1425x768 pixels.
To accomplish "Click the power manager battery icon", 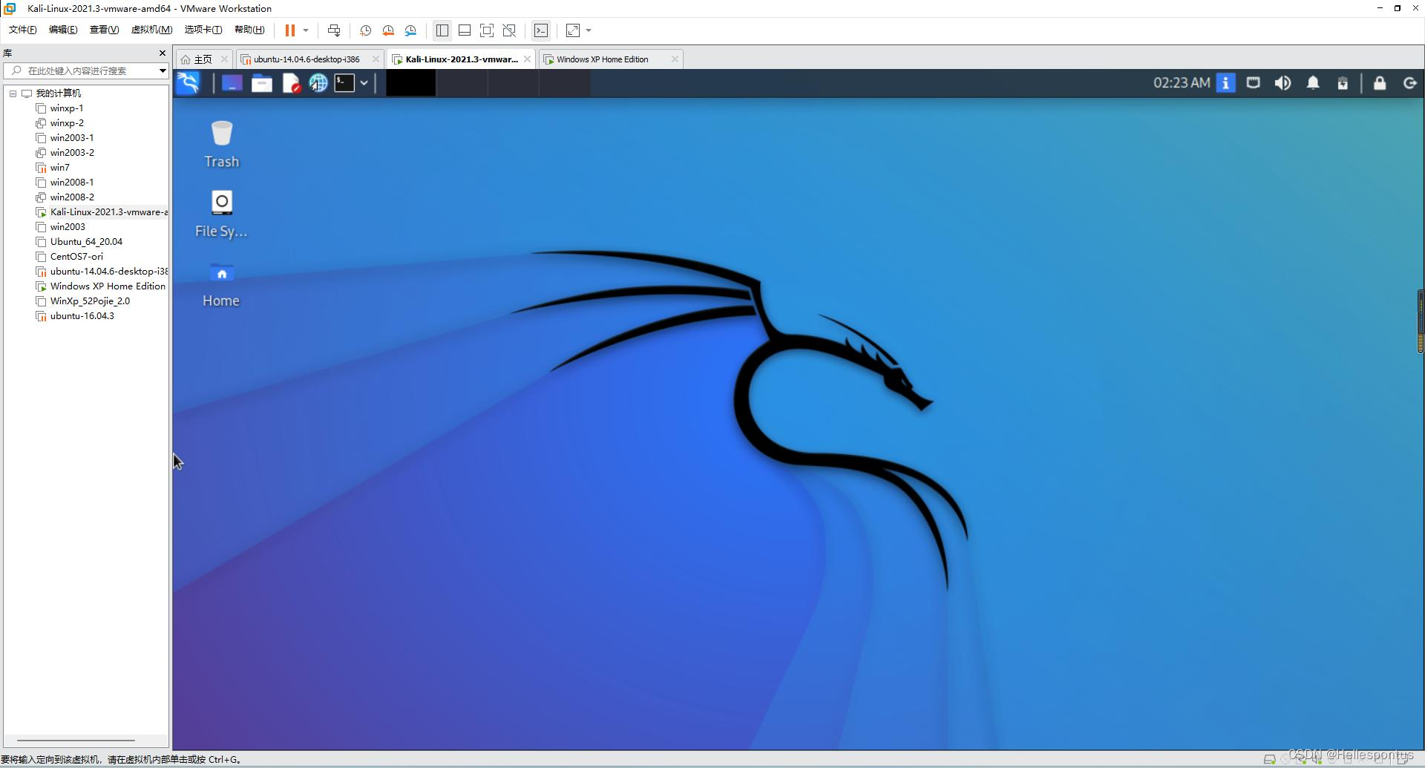I will pyautogui.click(x=1343, y=83).
